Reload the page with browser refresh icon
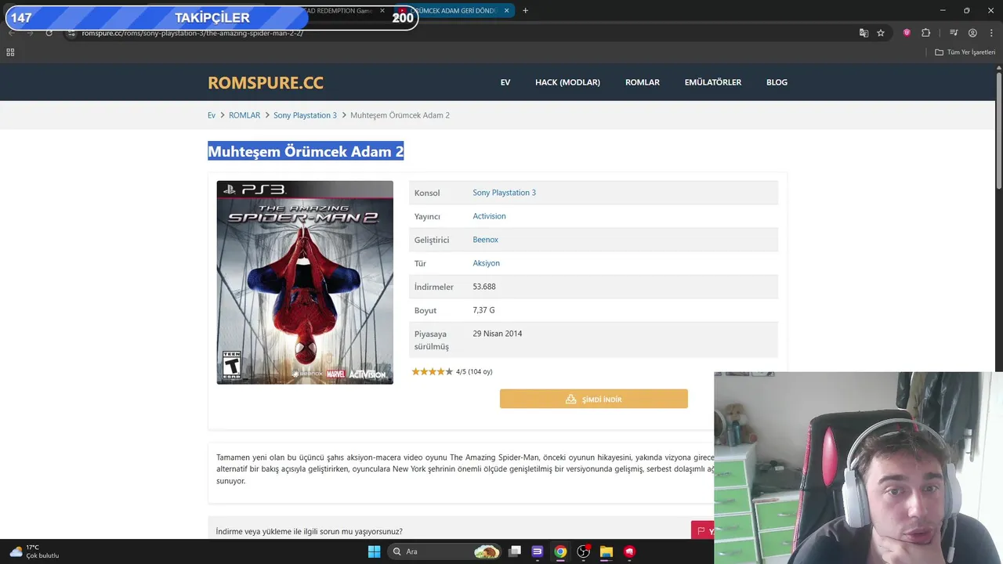Viewport: 1003px width, 564px height. [49, 33]
